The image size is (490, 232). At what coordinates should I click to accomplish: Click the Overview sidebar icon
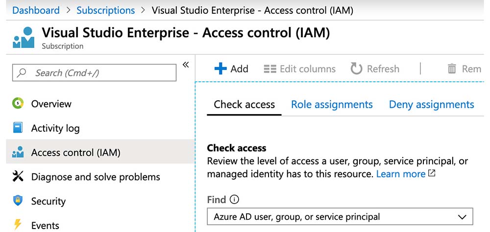(x=18, y=104)
